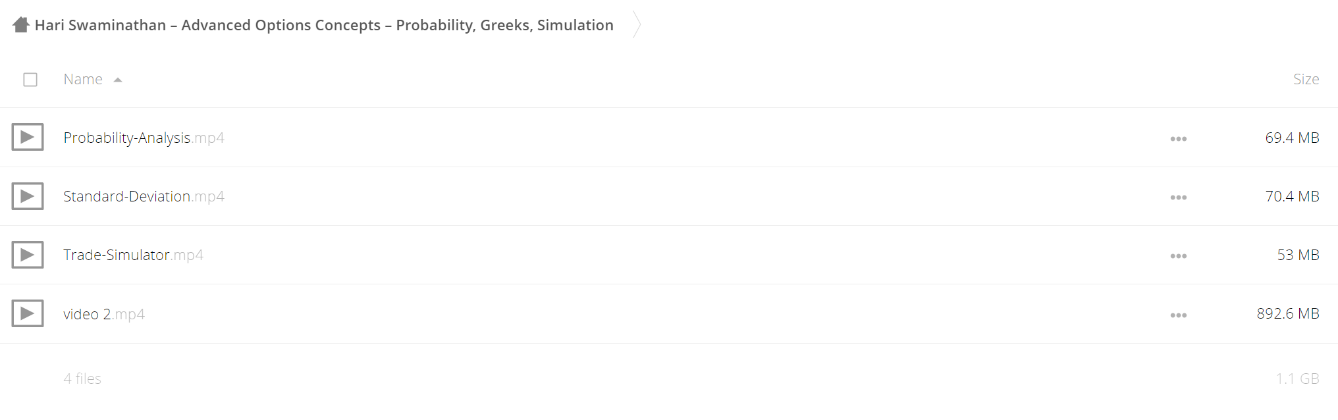Select the row showing 892.6 MB size
The image size is (1338, 420).
669,313
